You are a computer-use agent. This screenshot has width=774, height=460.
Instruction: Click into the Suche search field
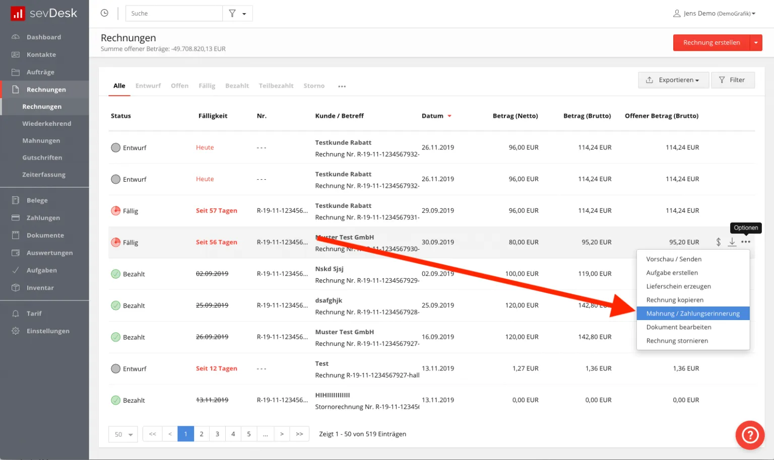click(174, 14)
